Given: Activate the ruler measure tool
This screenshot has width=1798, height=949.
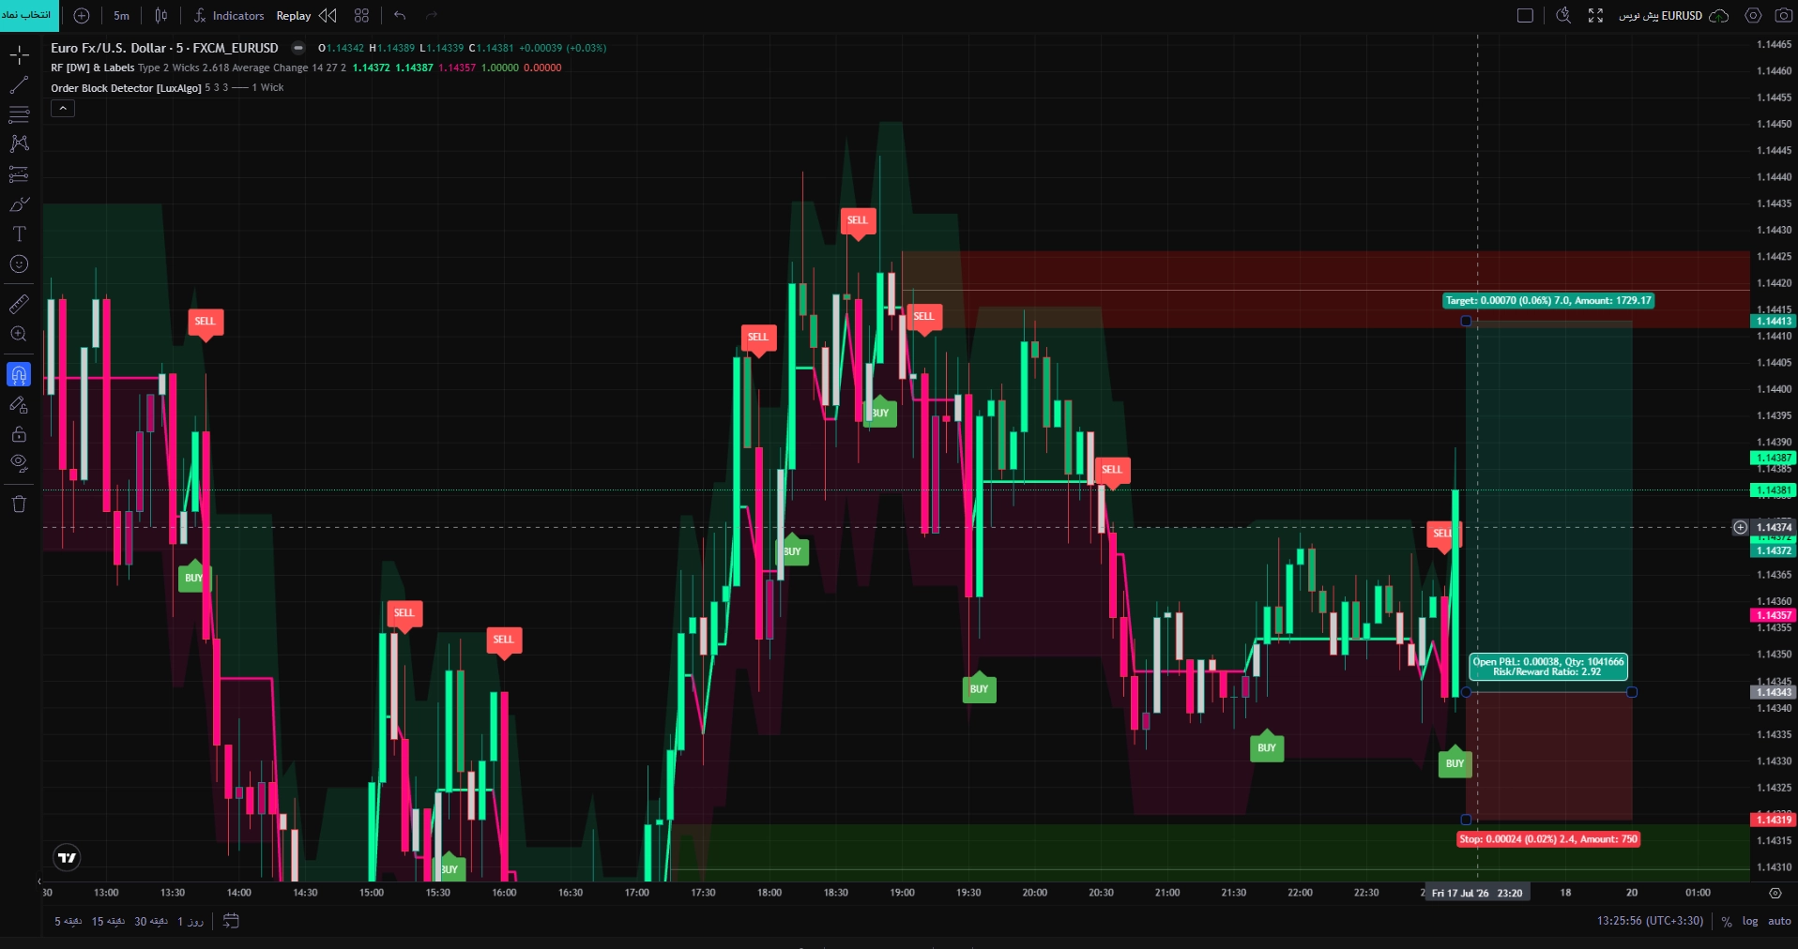Looking at the screenshot, I should point(19,304).
